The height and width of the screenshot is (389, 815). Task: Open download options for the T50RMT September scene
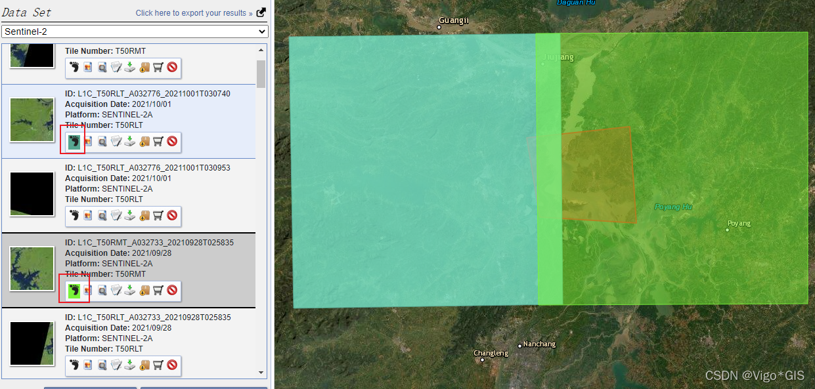(129, 290)
